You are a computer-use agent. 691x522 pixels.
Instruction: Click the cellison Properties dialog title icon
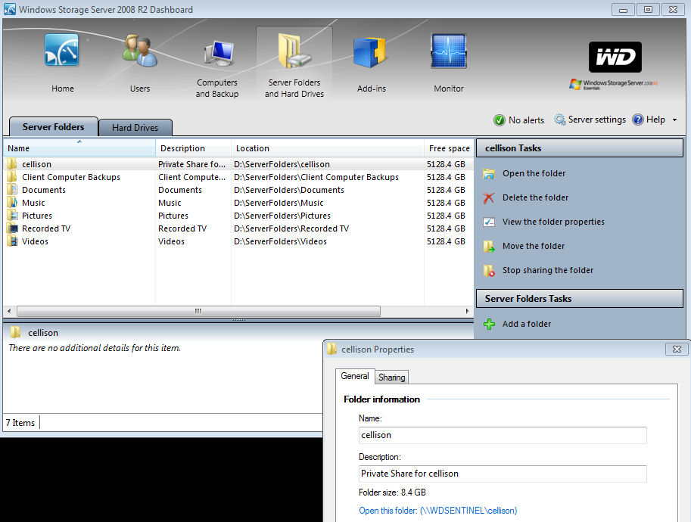tap(331, 350)
